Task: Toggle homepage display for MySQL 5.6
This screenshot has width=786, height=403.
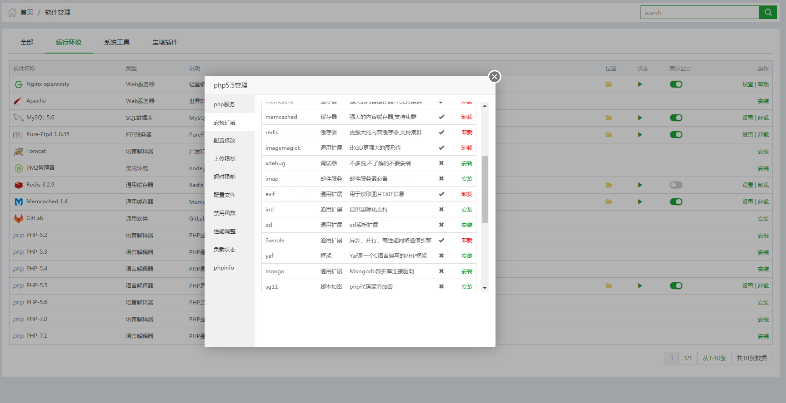Action: point(676,118)
